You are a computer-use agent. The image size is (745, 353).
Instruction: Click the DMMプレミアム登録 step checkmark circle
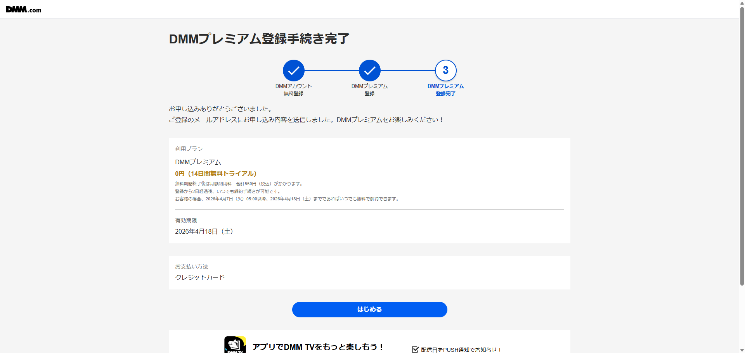click(369, 71)
